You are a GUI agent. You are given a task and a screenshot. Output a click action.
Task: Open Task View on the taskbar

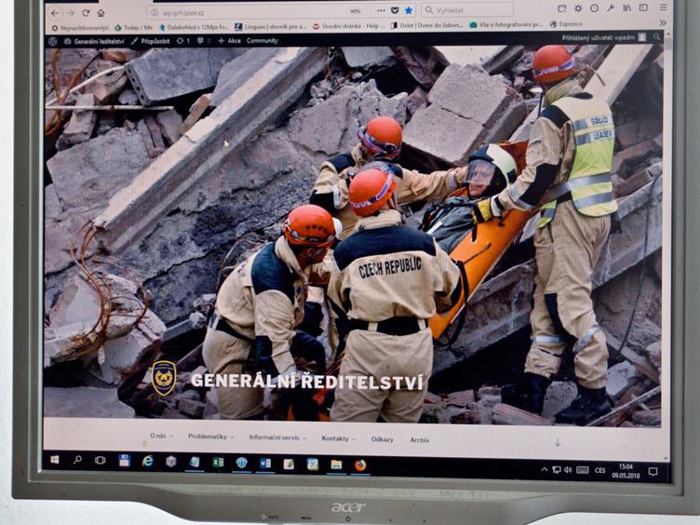coord(100,460)
